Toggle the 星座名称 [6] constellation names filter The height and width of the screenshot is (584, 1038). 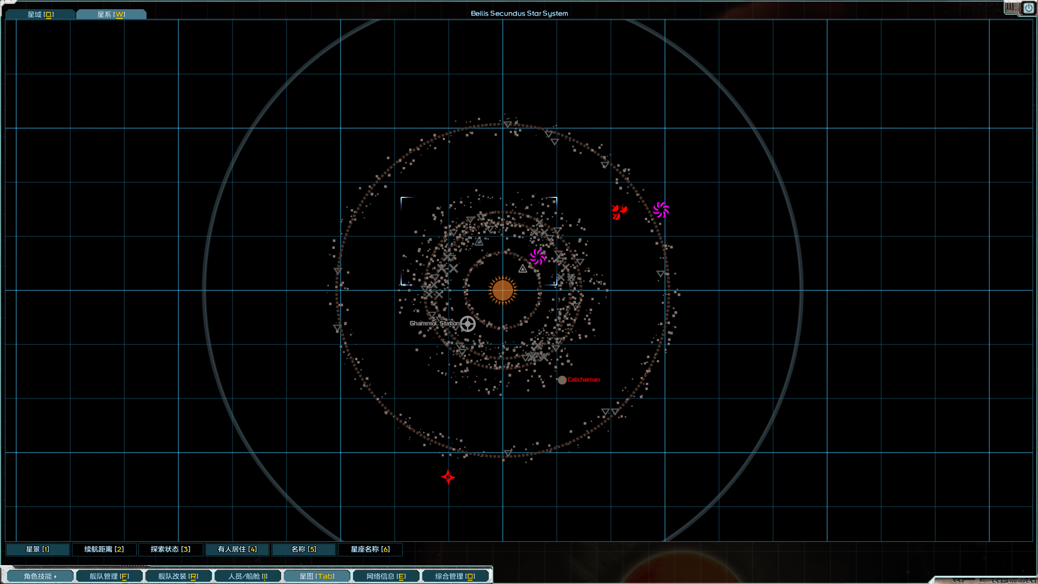[x=370, y=549]
